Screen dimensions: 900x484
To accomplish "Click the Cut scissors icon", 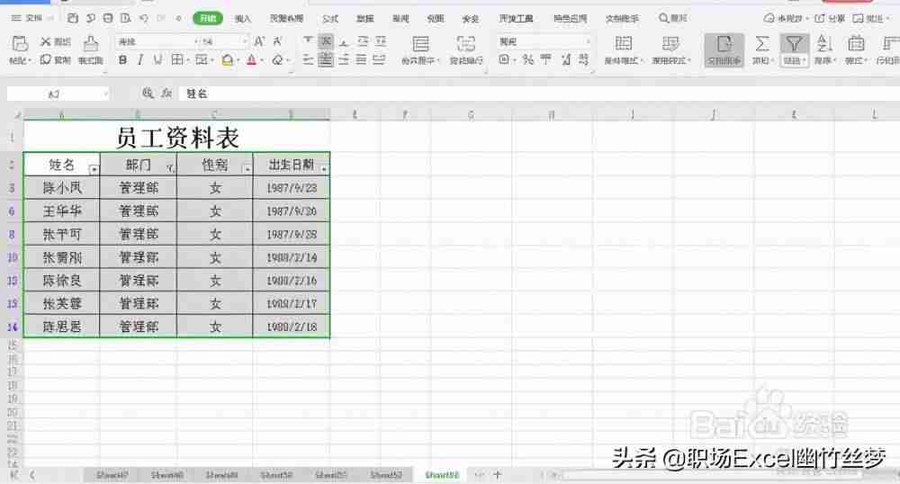I will 46,41.
